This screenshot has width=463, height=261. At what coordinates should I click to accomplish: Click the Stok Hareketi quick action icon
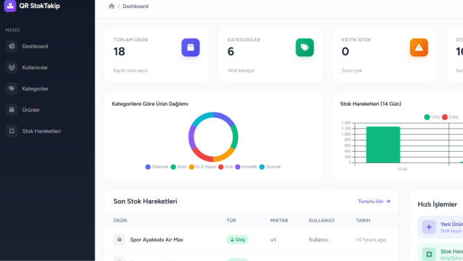coord(429,254)
